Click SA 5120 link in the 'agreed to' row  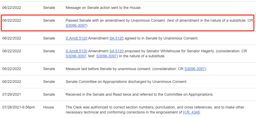tap(116, 38)
